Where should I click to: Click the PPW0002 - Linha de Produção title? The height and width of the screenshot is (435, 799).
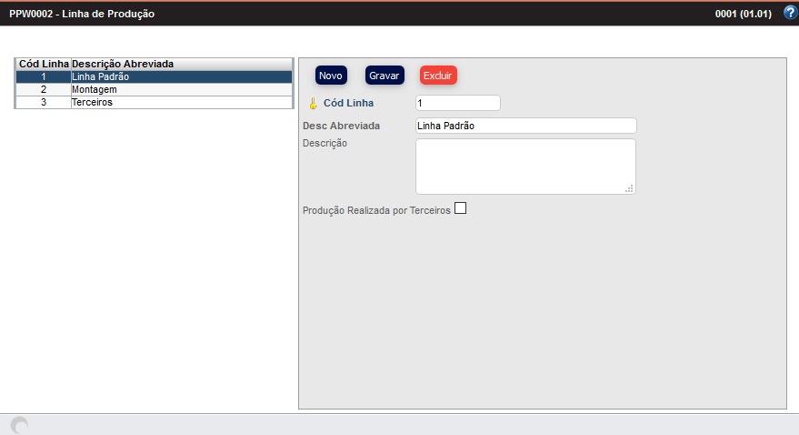[82, 15]
